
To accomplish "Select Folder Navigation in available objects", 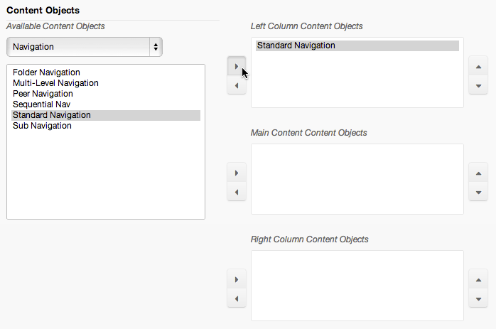I will tap(106, 72).
